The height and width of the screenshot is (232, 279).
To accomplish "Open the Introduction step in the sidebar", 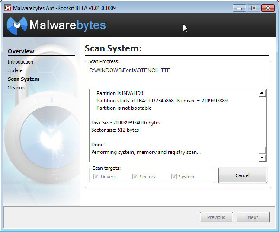I will [x=20, y=62].
